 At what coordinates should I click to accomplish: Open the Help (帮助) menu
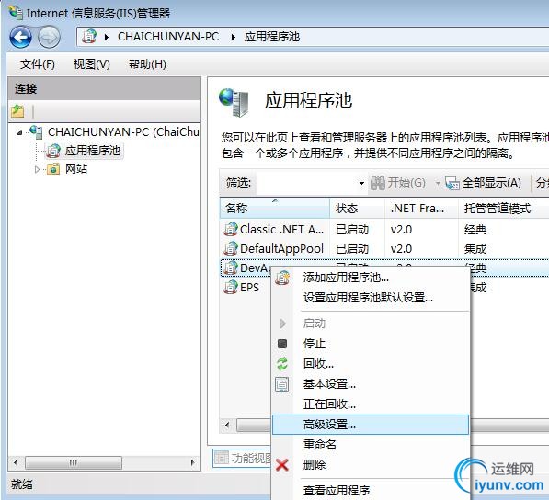pyautogui.click(x=147, y=64)
